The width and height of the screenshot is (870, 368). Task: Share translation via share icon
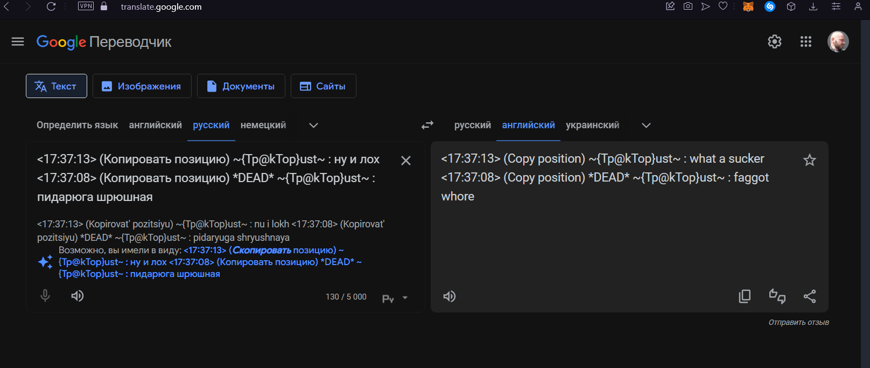[809, 296]
